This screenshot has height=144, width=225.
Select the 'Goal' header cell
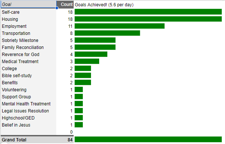click(x=28, y=4)
